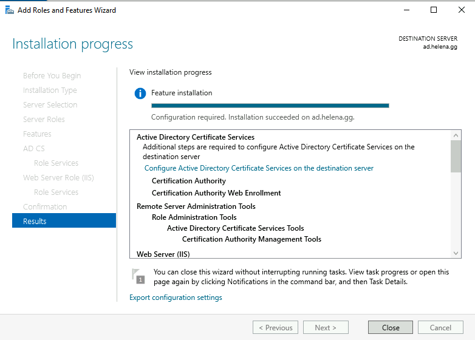The image size is (475, 340).
Task: Select the Confirmation step in the sidebar
Action: pos(45,206)
